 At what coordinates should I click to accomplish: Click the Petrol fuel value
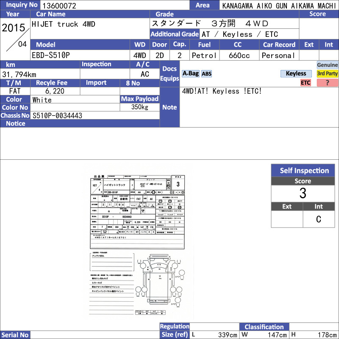coord(204,56)
